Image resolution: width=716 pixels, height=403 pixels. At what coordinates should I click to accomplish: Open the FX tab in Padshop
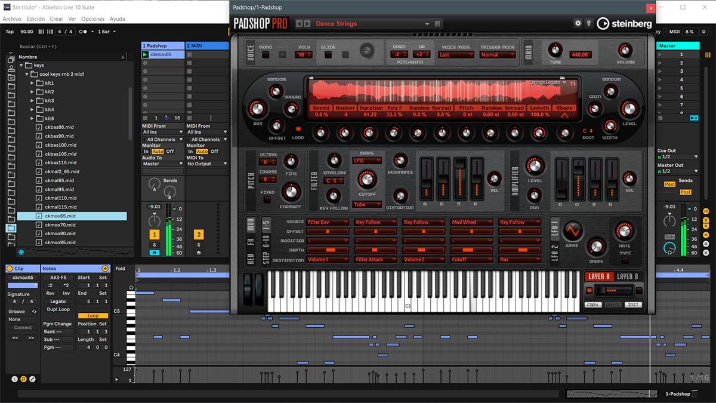pos(251,243)
